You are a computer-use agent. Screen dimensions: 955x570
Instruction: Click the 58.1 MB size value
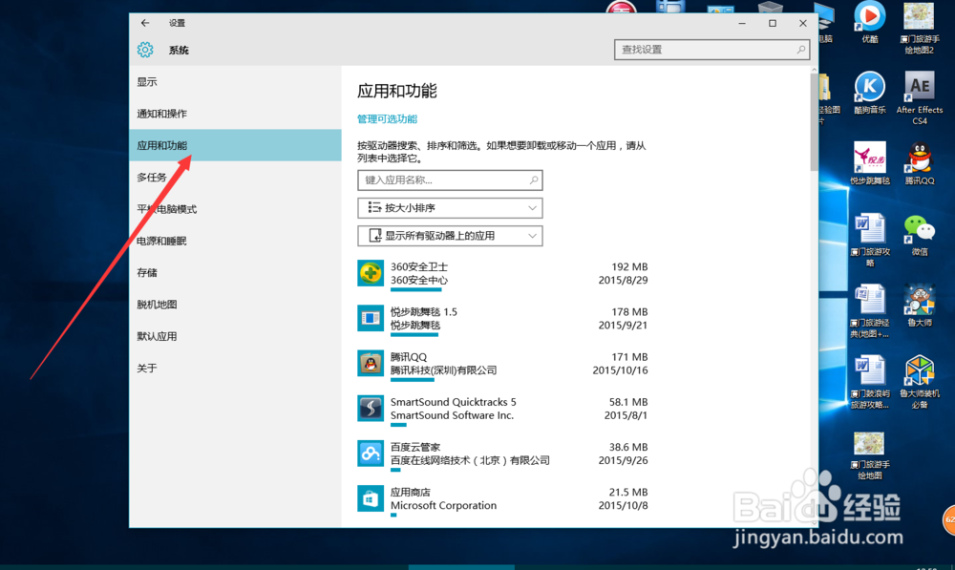(x=628, y=402)
